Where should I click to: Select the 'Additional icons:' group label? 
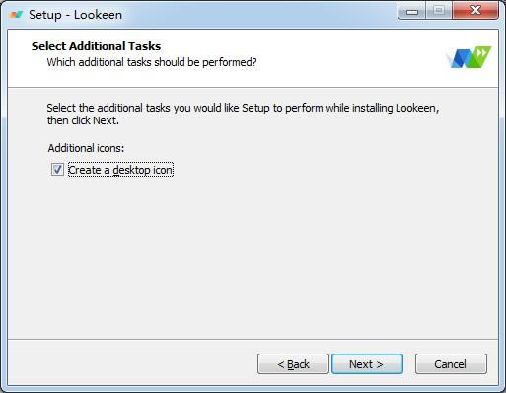tap(86, 148)
